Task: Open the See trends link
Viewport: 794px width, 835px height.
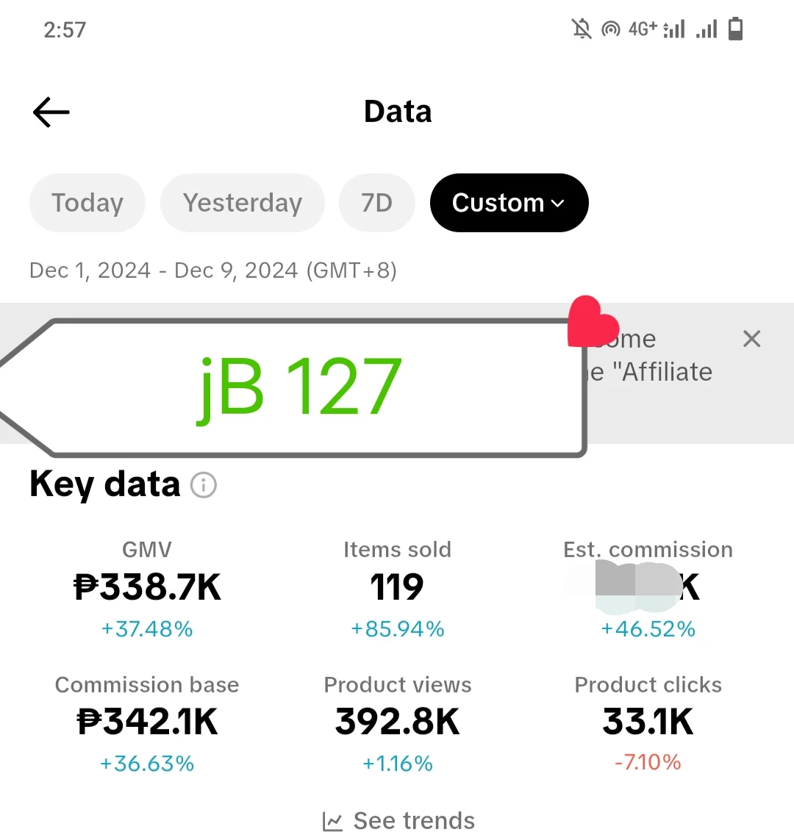Action: [398, 821]
